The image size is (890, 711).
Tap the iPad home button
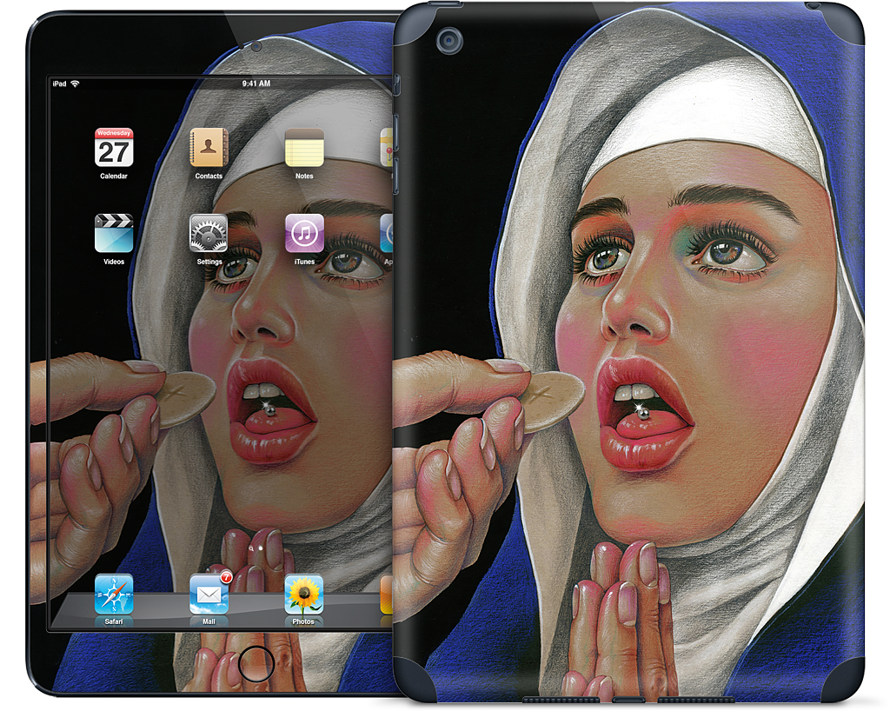tap(256, 663)
